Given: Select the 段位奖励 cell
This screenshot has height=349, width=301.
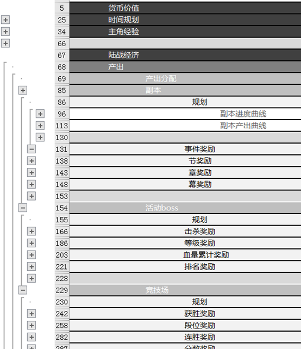Looking at the screenshot, I should click(185, 326).
